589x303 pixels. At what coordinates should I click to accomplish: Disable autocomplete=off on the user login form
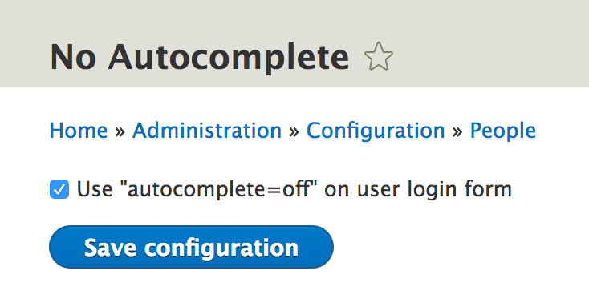59,189
